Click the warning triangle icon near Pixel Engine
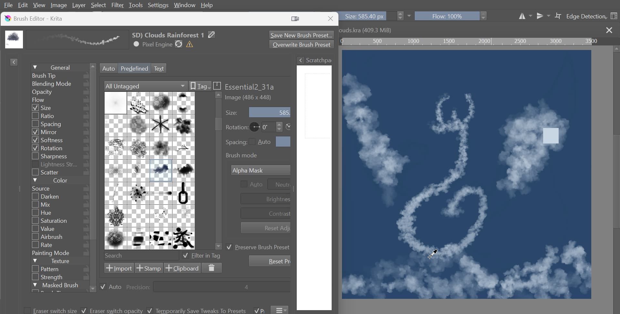 click(x=190, y=44)
